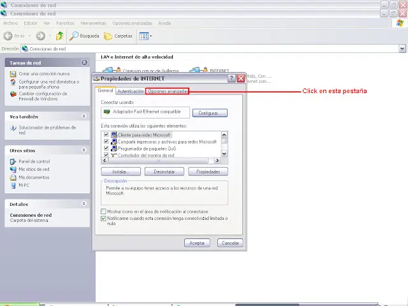Click the Crear una conexión nueva icon
The width and height of the screenshot is (408, 306).
point(13,74)
